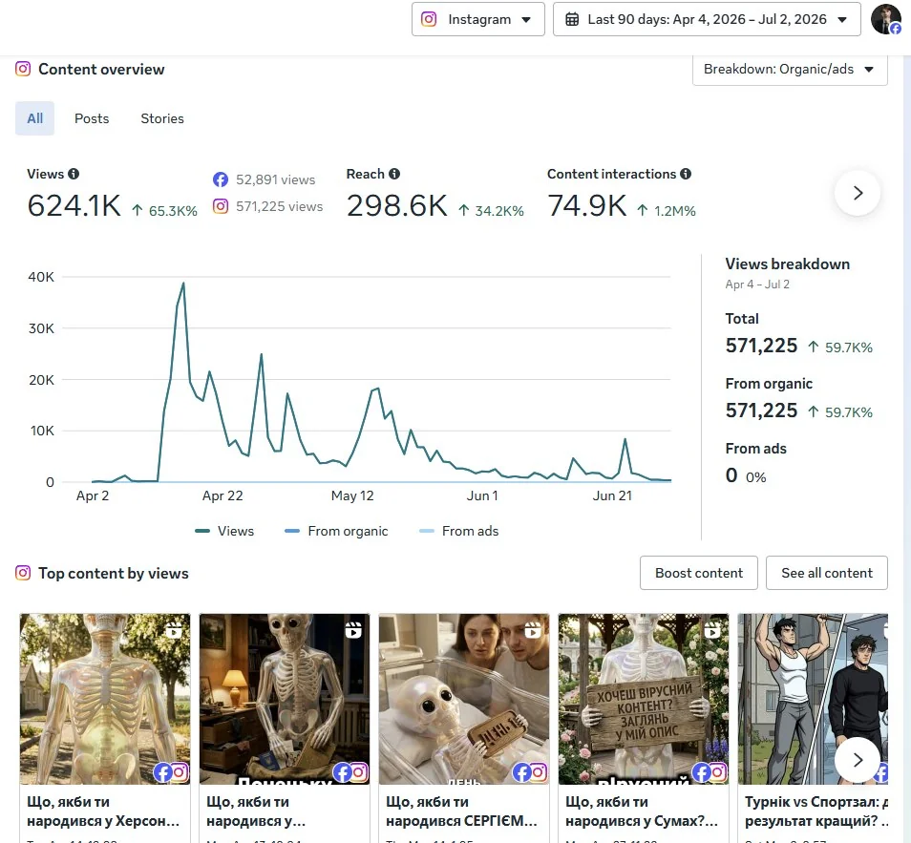Click the See all content button
This screenshot has height=843, width=911.
click(827, 573)
